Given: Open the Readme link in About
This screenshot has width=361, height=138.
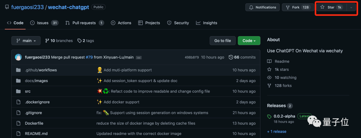Looking at the screenshot, I should (282, 61).
